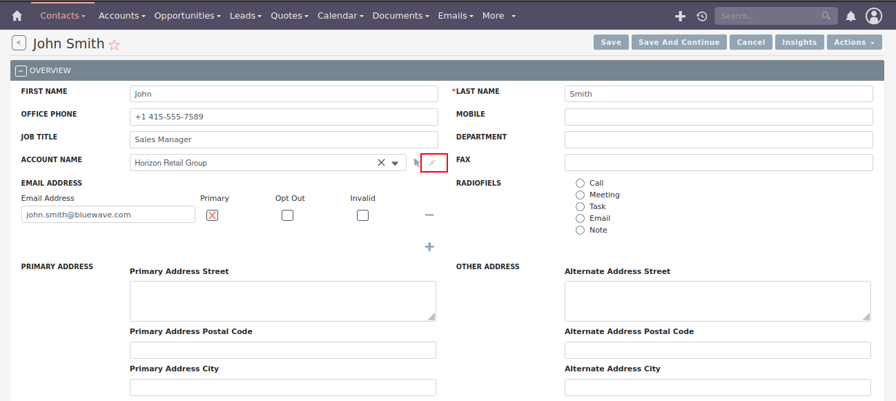The height and width of the screenshot is (401, 896).
Task: Focus the Mobile phone field
Action: click(x=719, y=117)
